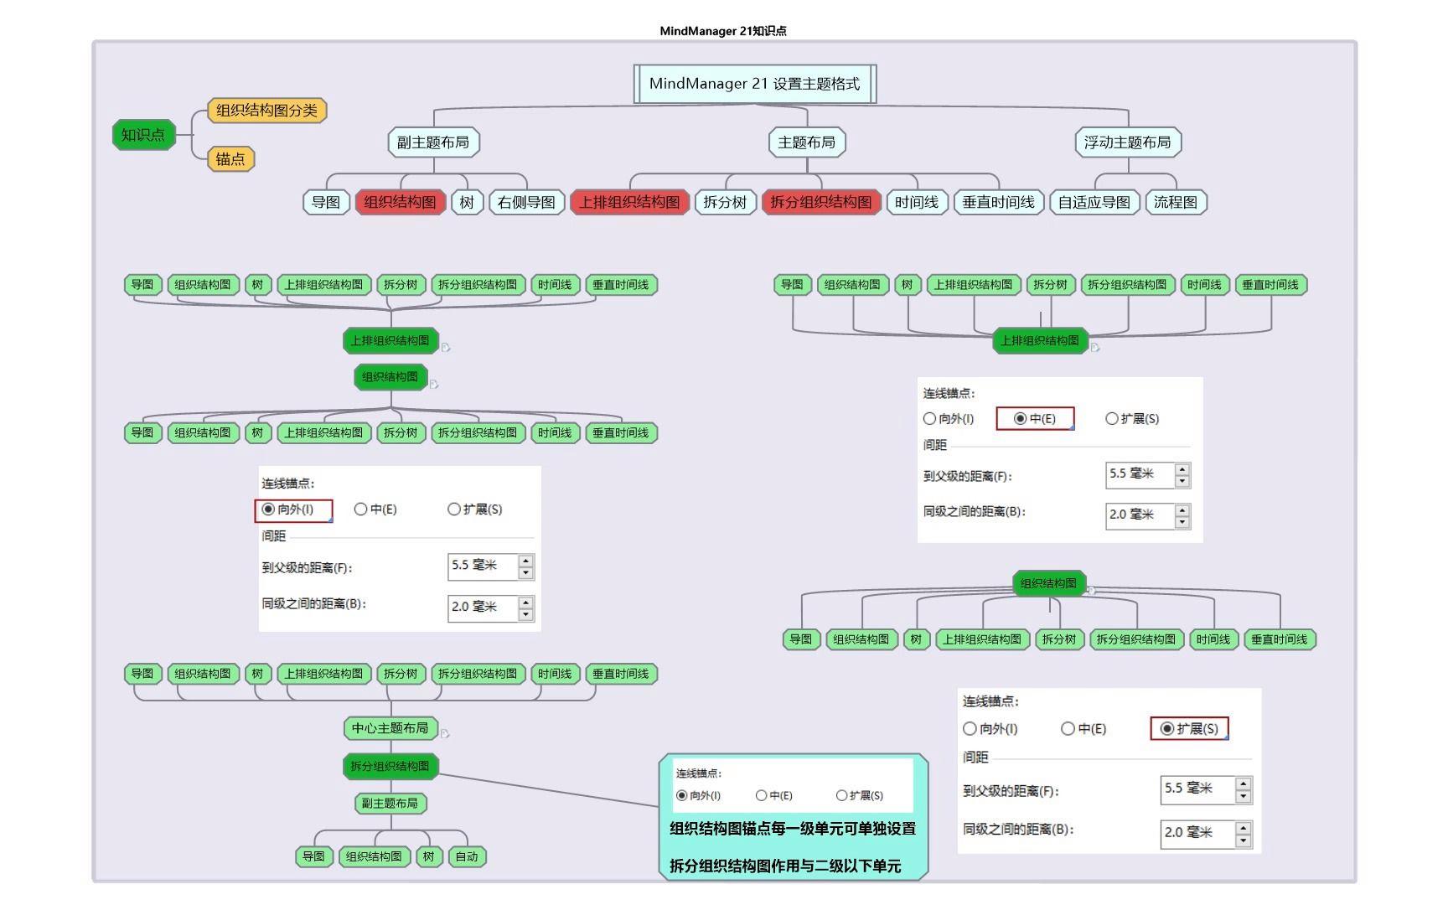Select the red 组织结构图 node under 副主题布局
1448x905 pixels.
click(x=401, y=202)
